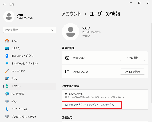Viewport: 152px width, 122px height.
Task: Minimize the Settings window
Action: pos(131,3)
